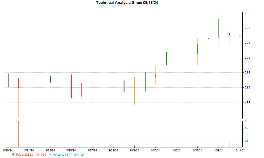Click the 9/23/24 date label

[50, 150]
